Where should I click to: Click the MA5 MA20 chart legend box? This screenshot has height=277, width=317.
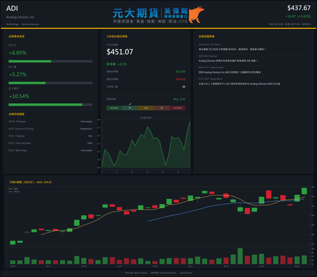pos(13,190)
